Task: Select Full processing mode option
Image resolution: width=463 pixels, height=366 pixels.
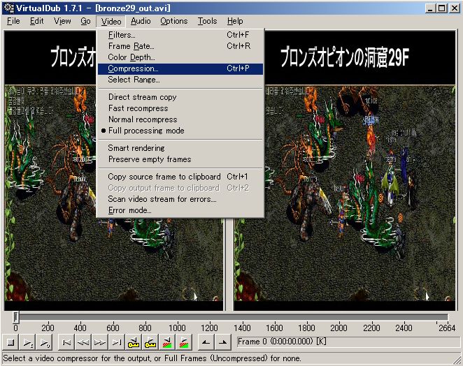Action: click(180, 131)
